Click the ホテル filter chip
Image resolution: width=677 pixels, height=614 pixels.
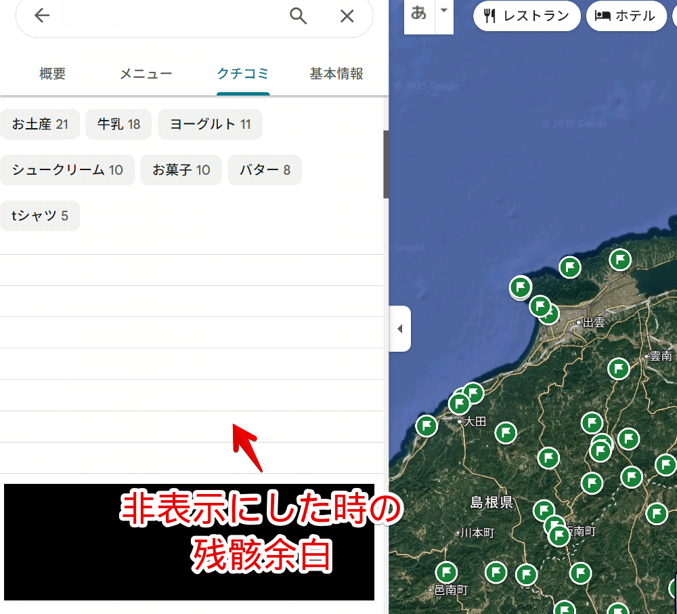(x=626, y=16)
